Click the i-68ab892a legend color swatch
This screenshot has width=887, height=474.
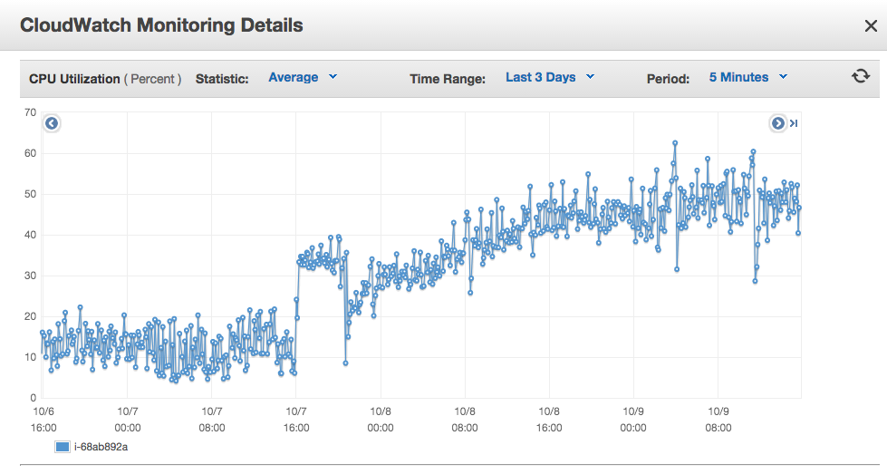pos(63,447)
